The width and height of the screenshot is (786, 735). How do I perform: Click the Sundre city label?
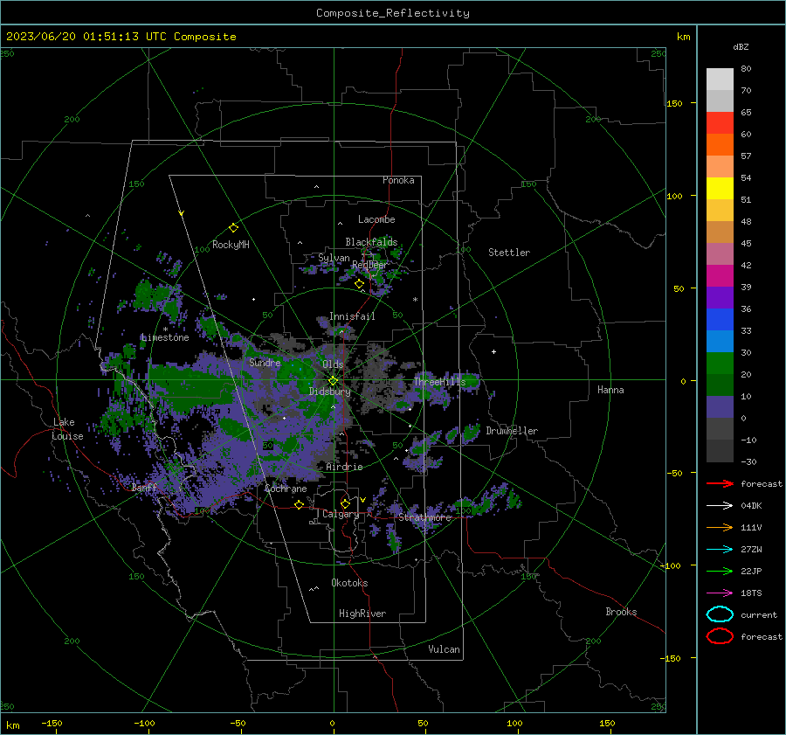(265, 362)
